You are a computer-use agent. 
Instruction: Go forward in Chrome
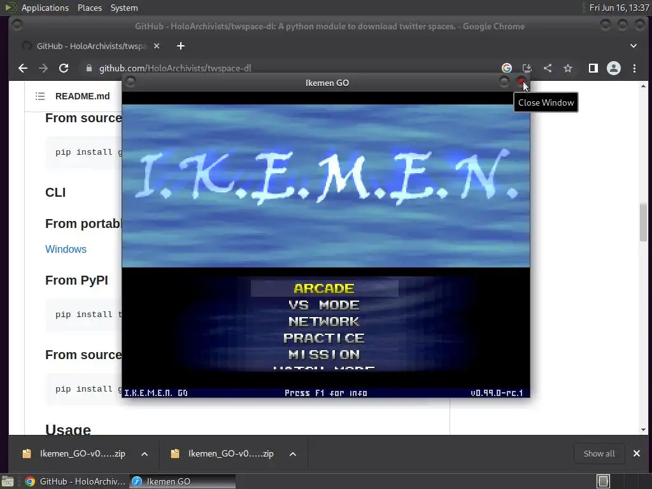click(43, 68)
